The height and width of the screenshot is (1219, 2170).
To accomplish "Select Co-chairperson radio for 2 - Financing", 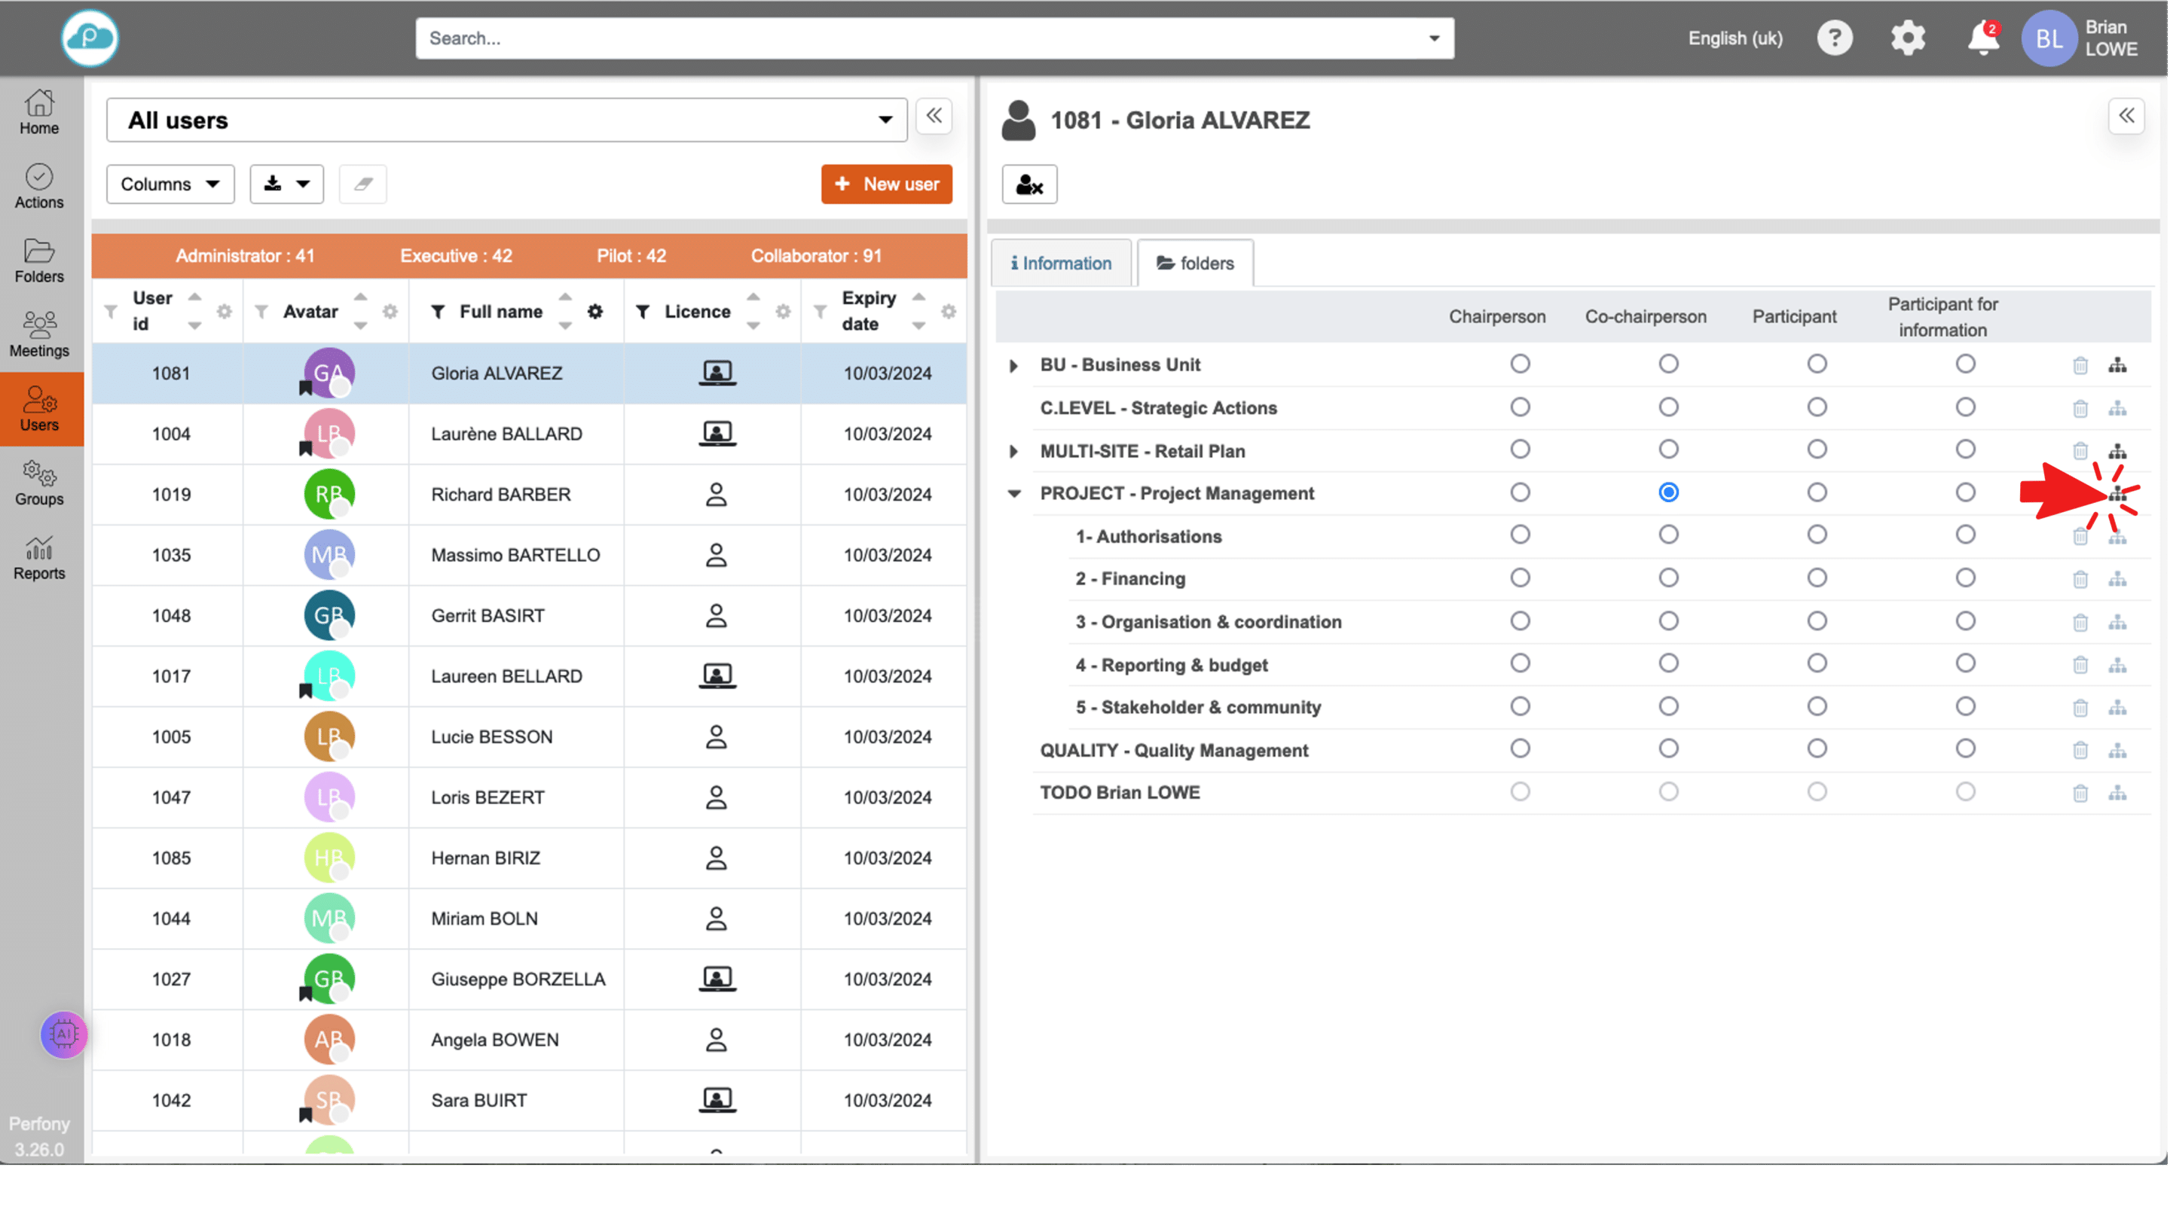I will 1668,578.
